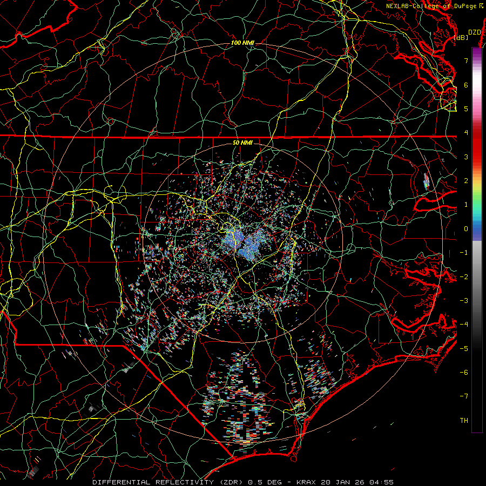Screen dimensions: 486x486
Task: Select the NEXLAB-College of DuPage credit text
Action: click(x=431, y=6)
